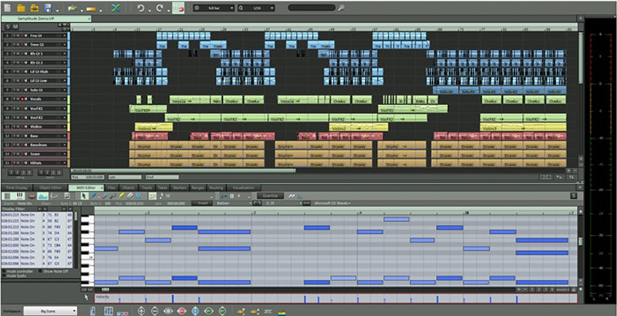Open the mixer faders icon in bottom bar
The height and width of the screenshot is (316, 617).
point(109,311)
